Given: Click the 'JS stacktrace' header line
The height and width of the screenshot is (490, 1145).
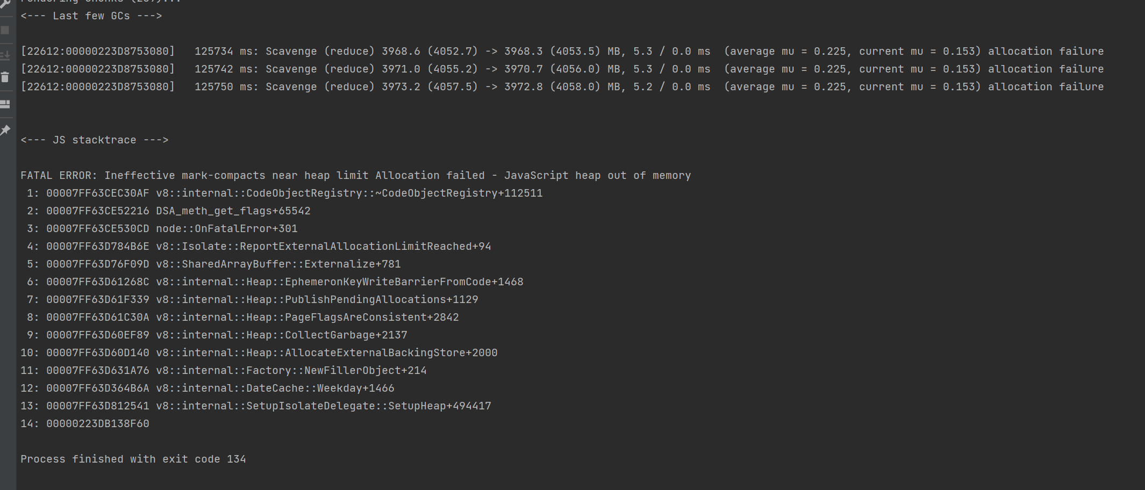Looking at the screenshot, I should coord(95,140).
